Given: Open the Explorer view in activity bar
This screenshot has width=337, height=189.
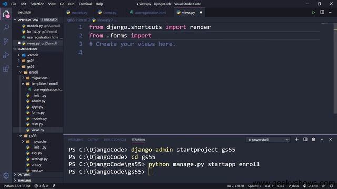Looking at the screenshot, I should pos(6,14).
